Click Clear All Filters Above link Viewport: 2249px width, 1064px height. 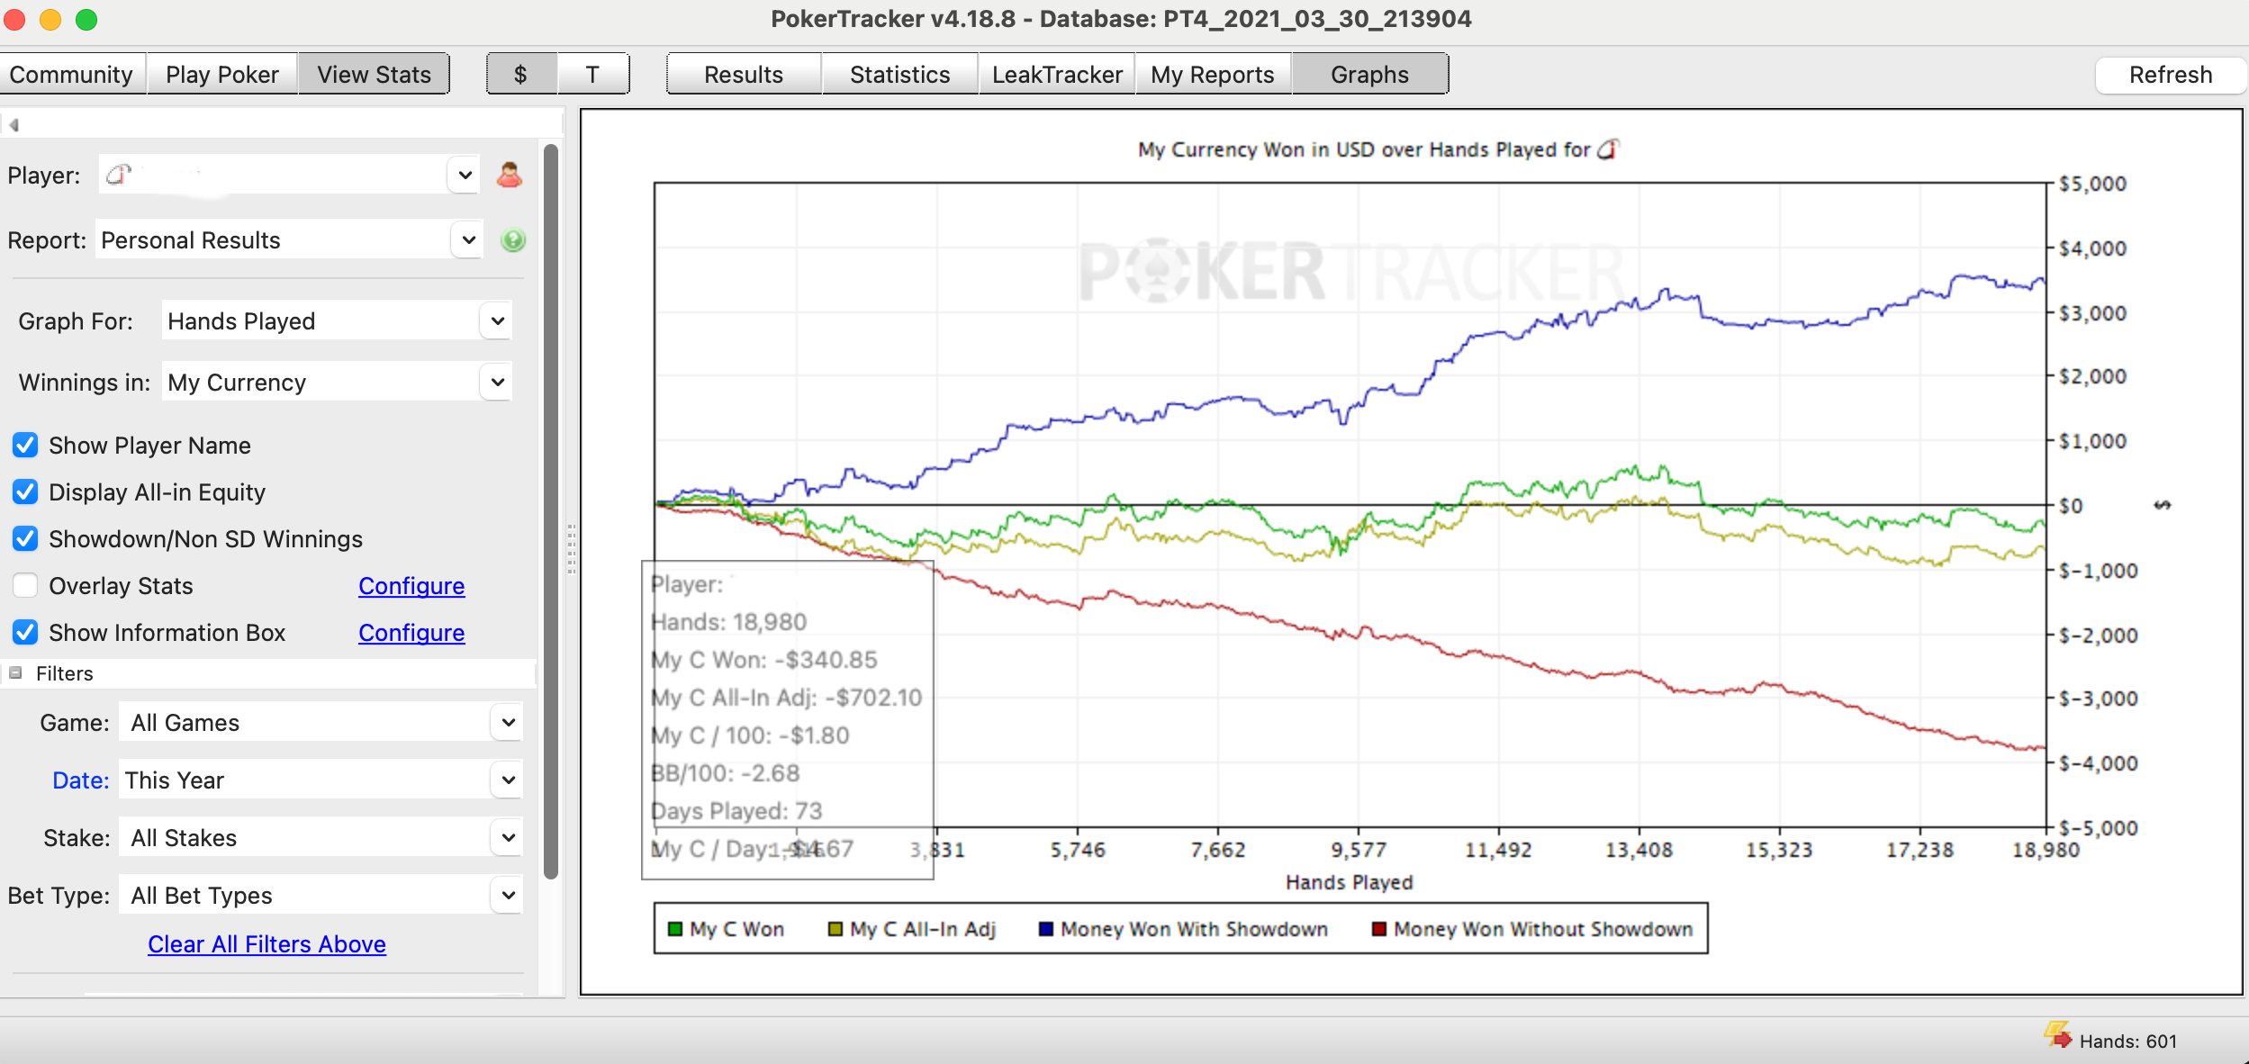(266, 944)
